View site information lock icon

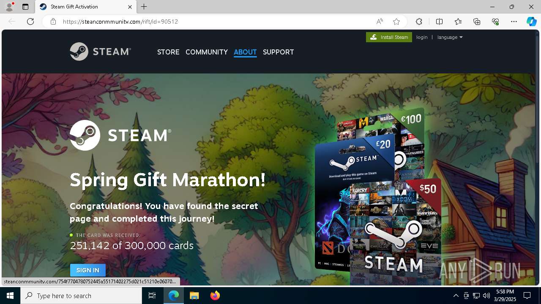tap(53, 22)
